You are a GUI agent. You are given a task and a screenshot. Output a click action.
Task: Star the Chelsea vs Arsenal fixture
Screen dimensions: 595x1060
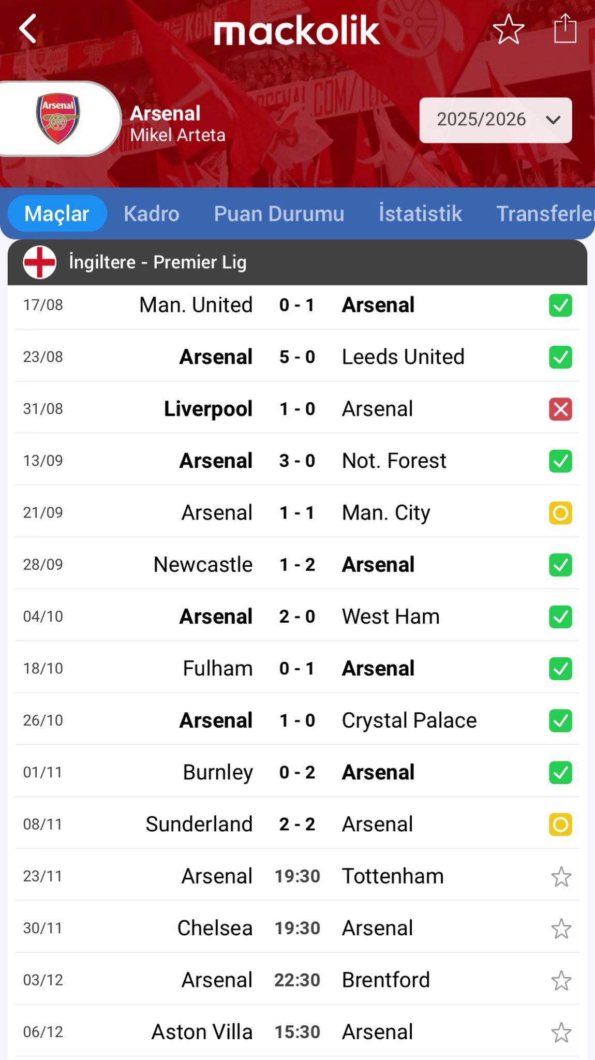click(x=561, y=929)
